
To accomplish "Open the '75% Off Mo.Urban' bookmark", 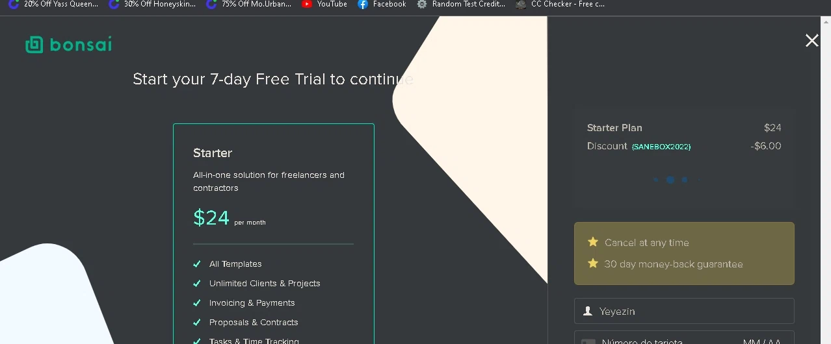I will coord(248,4).
